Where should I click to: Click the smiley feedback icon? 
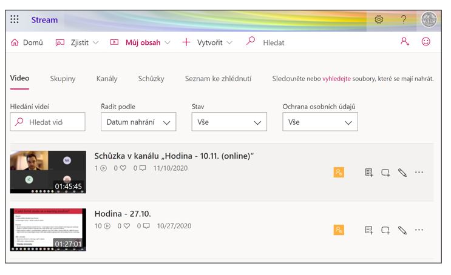(426, 42)
